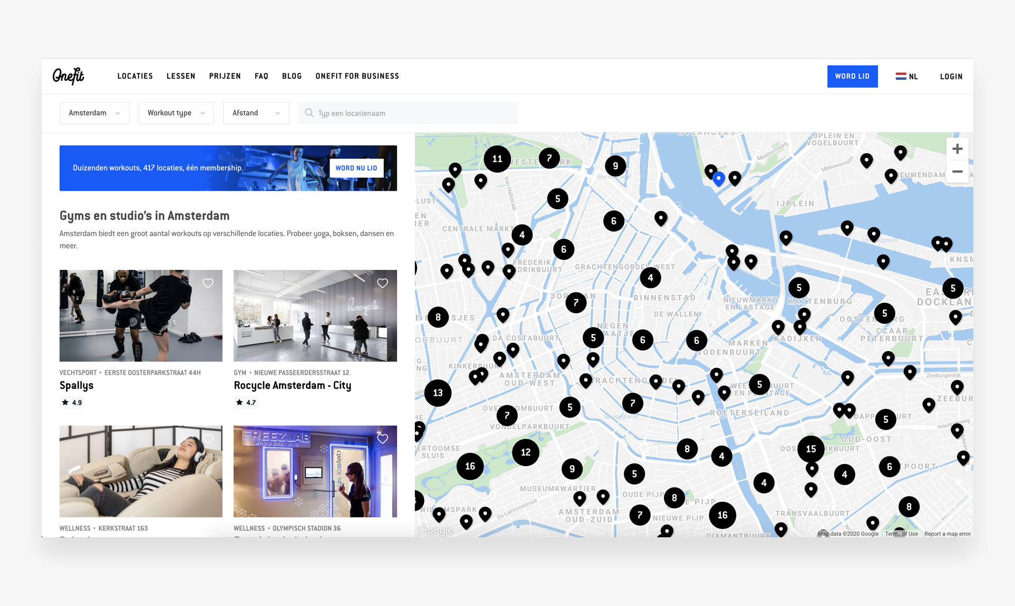1015x606 pixels.
Task: Open cluster 16 near Vondelpark
Action: coord(470,466)
